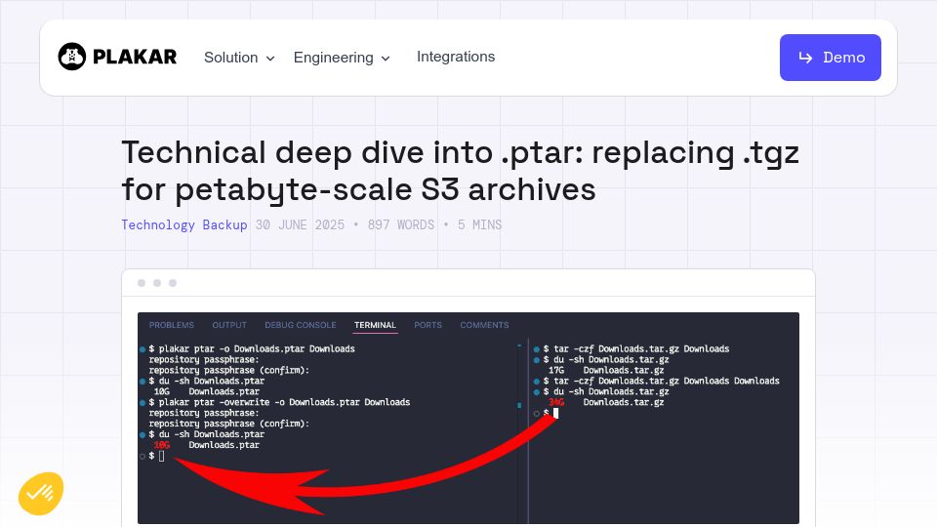Click the "5 MINS" reading time text

pos(480,225)
